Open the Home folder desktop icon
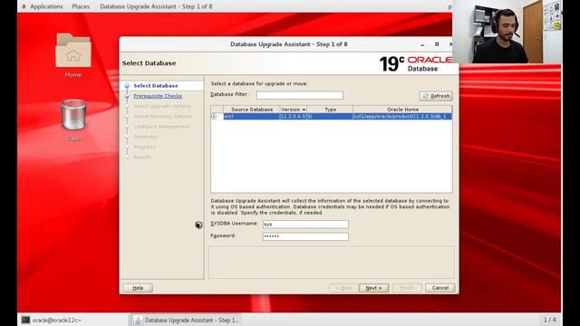The image size is (580, 326). click(x=72, y=54)
